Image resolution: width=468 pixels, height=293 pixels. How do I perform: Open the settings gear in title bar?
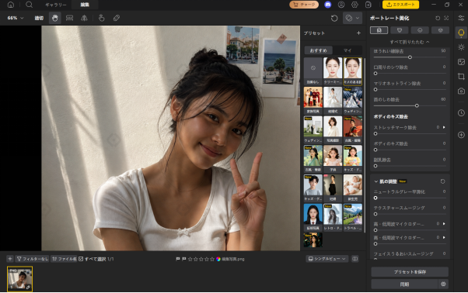point(354,5)
